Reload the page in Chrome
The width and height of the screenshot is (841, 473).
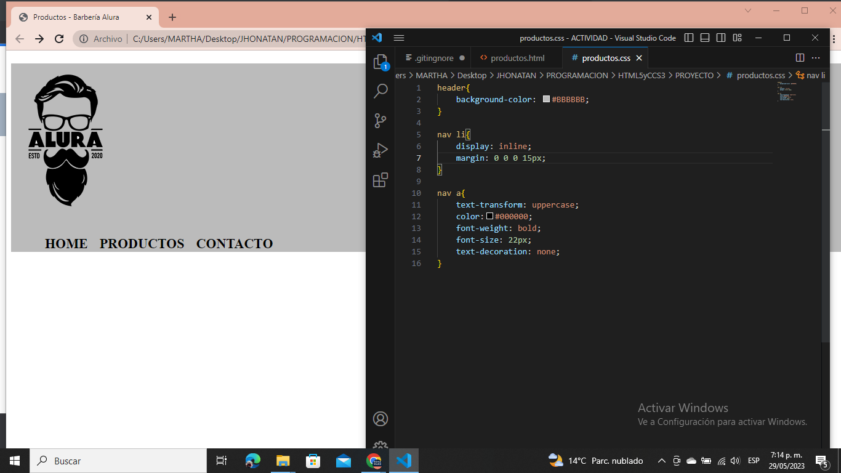(x=59, y=39)
